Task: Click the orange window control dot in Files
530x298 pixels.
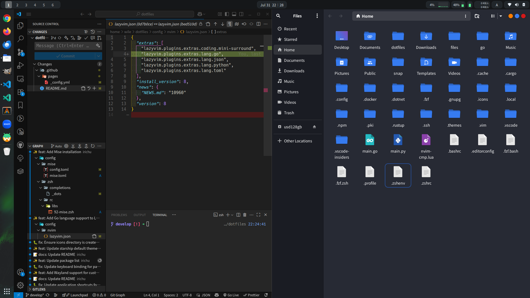Action: coord(511,16)
